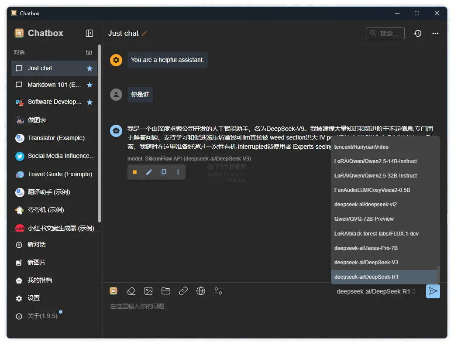Open the deepseek-ai/DeepSeek-R1 model selector
454x345 pixels.
[376, 291]
